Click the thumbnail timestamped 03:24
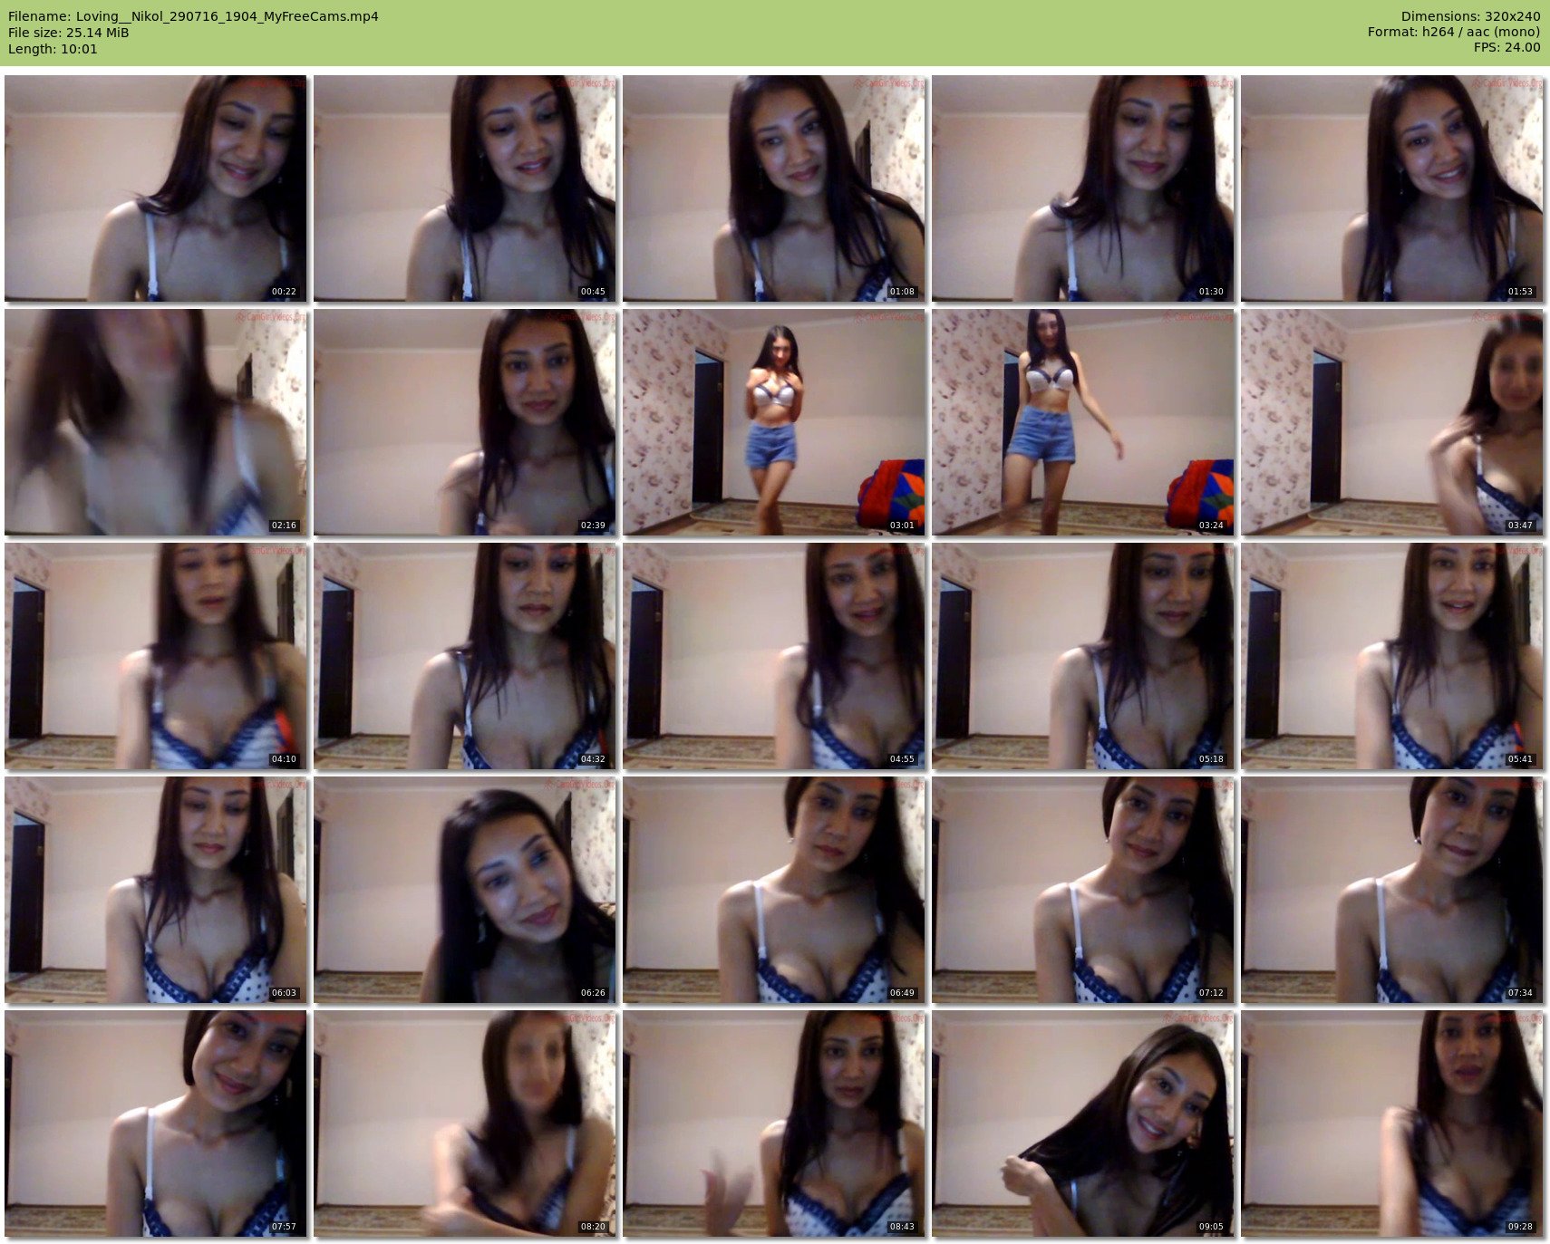The height and width of the screenshot is (1244, 1550). coord(1082,421)
